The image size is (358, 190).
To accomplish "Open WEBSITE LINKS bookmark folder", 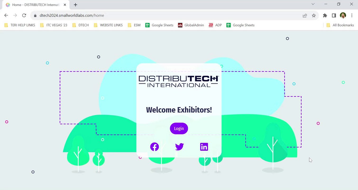I will tap(108, 25).
